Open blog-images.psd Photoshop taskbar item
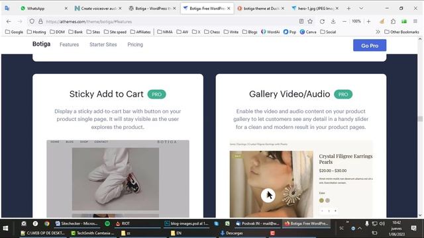 tap(187, 223)
